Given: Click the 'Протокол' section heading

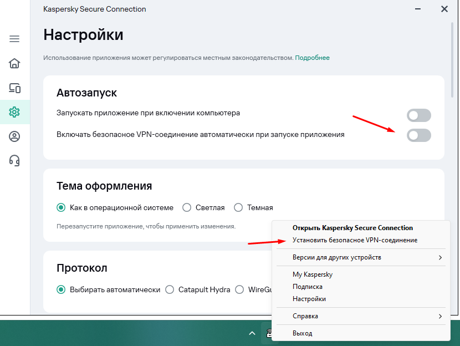Looking at the screenshot, I should pos(82,268).
